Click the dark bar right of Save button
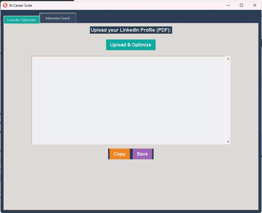This screenshot has height=213, width=262. click(x=153, y=154)
